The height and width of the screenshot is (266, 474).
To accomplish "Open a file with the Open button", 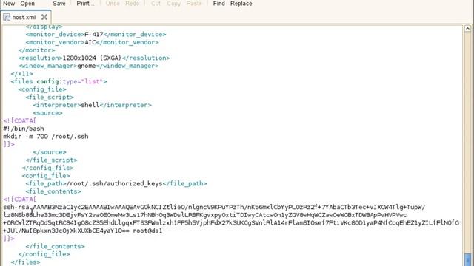I will pos(27,4).
